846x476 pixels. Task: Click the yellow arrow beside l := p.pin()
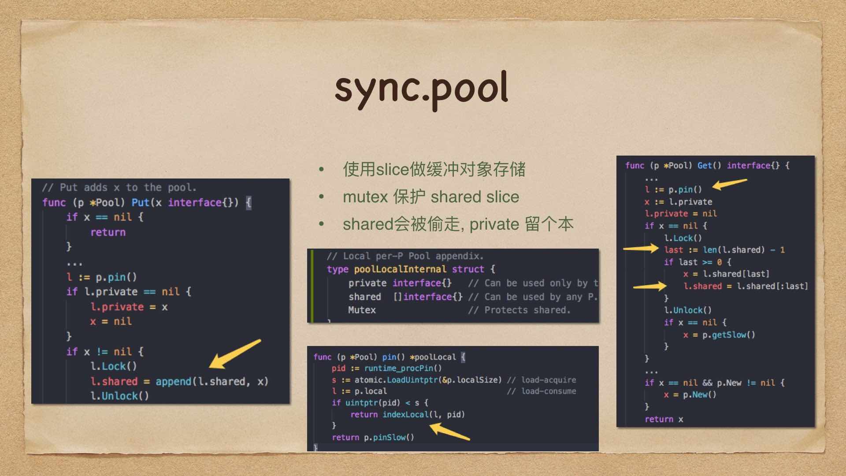point(730,184)
